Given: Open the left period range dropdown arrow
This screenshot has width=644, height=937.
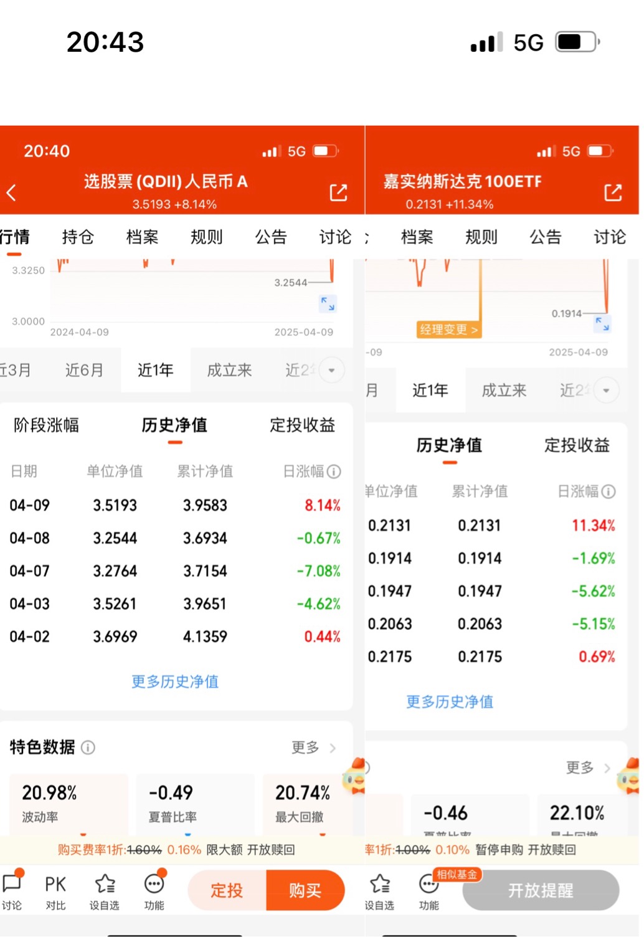Looking at the screenshot, I should click(331, 371).
